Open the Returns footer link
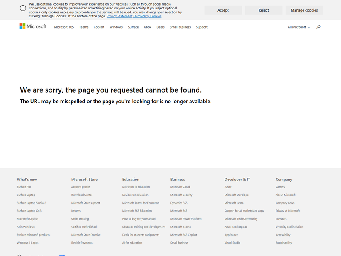 76,211
